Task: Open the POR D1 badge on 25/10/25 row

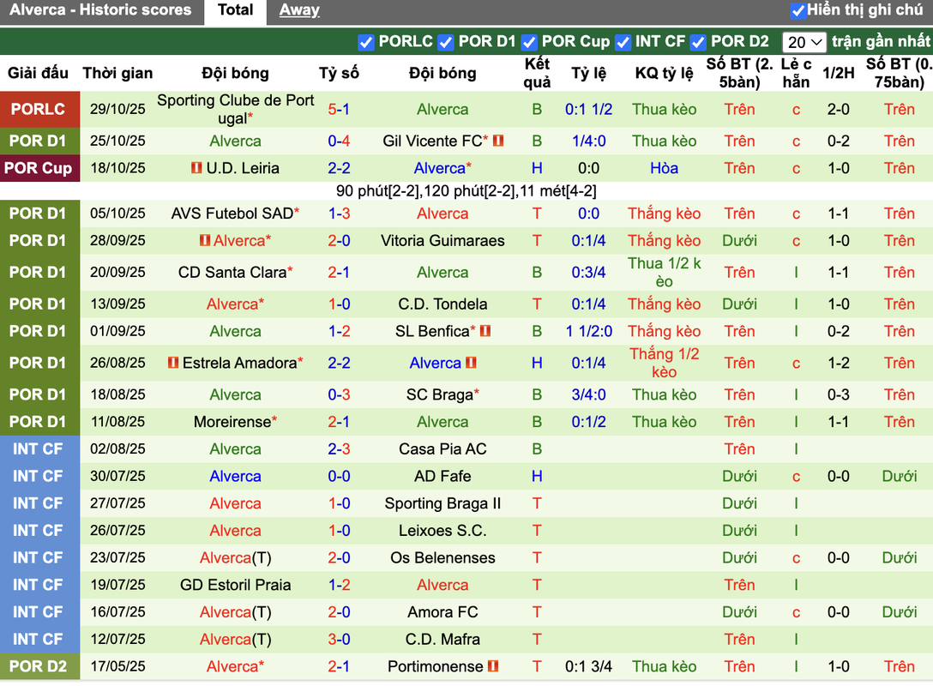Action: point(39,141)
